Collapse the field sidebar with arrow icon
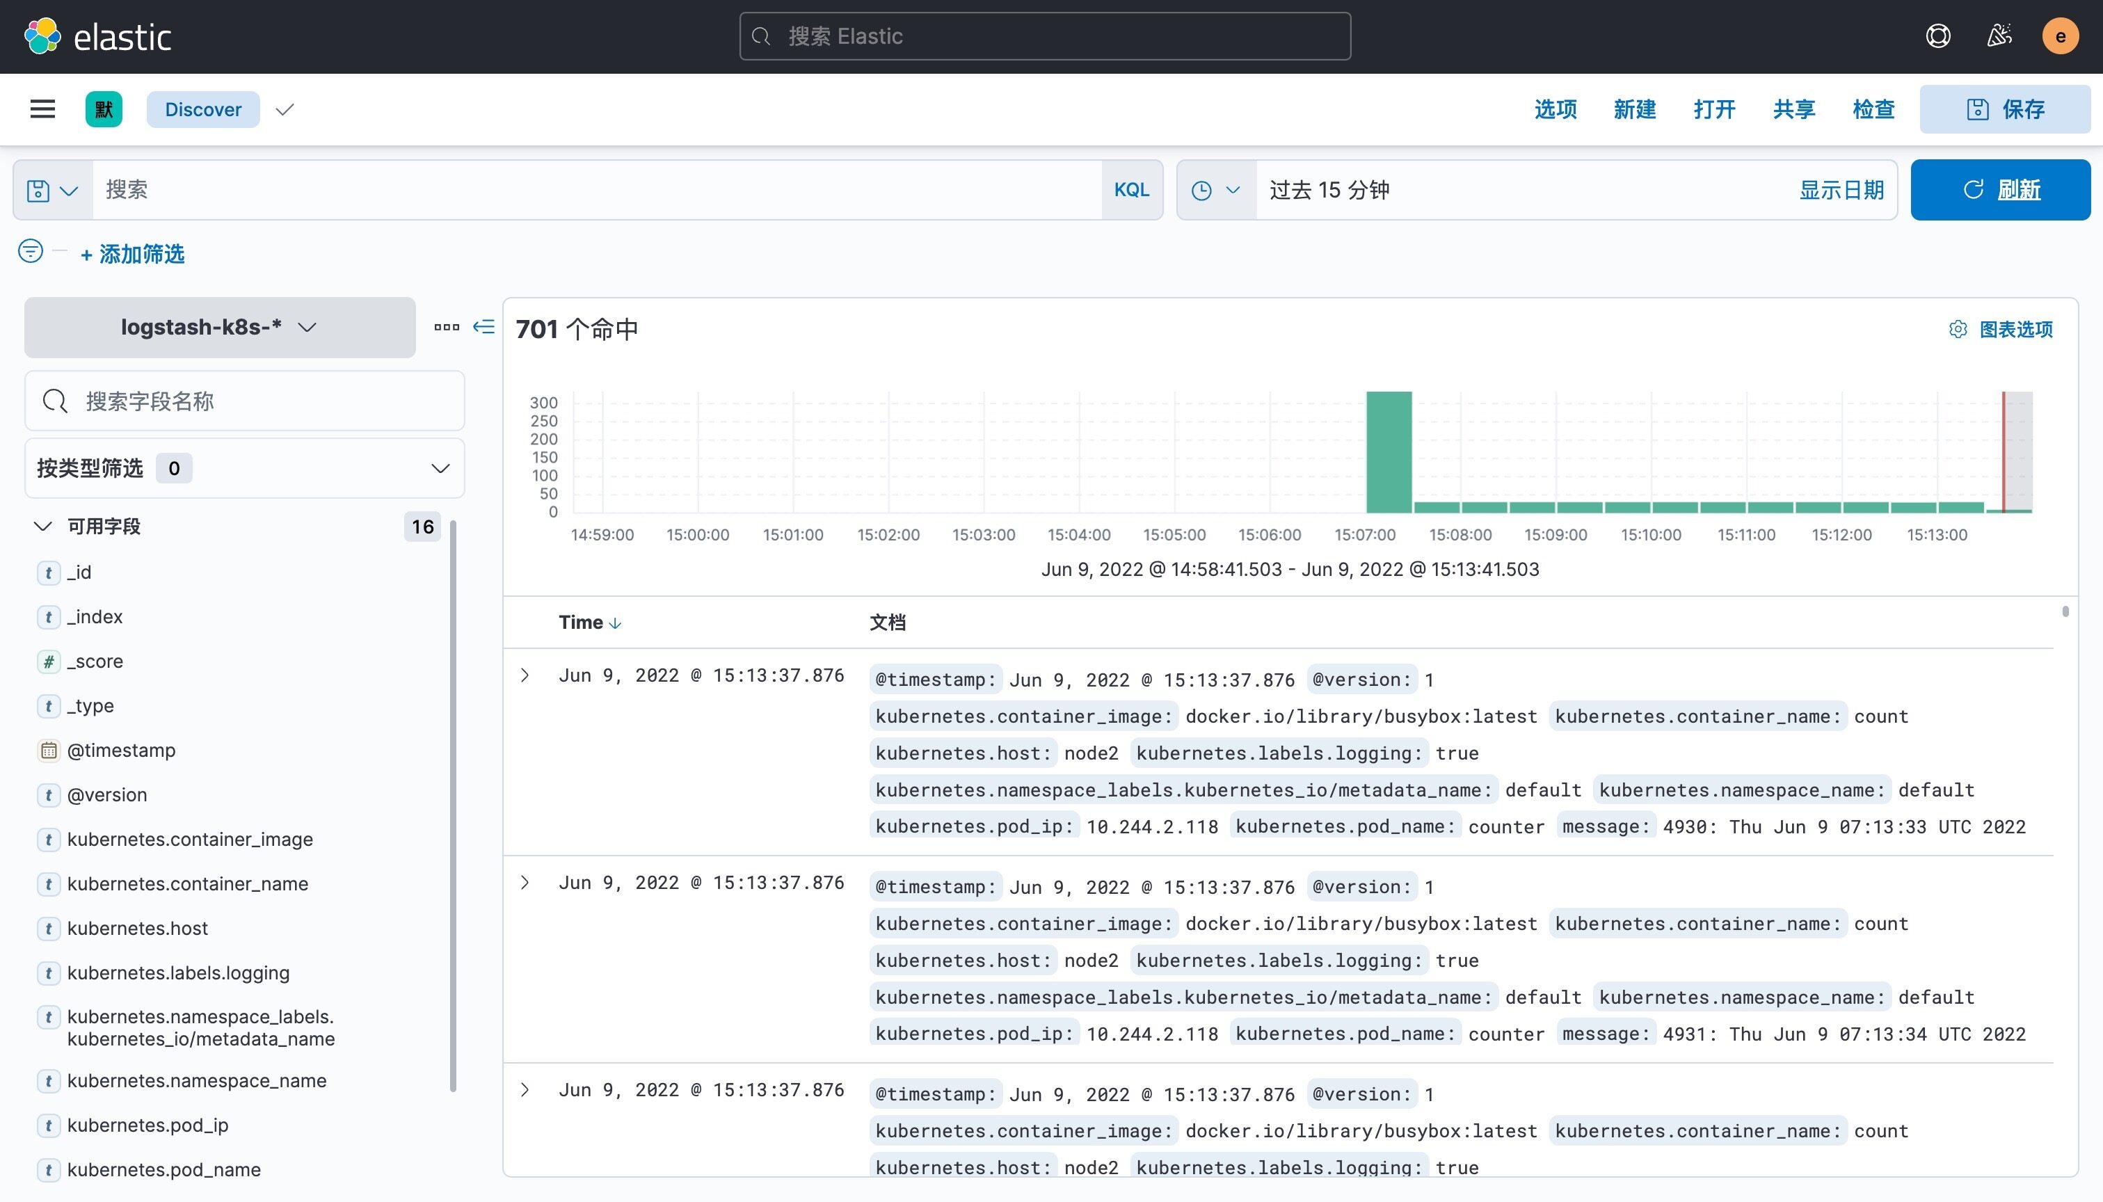 tap(483, 327)
